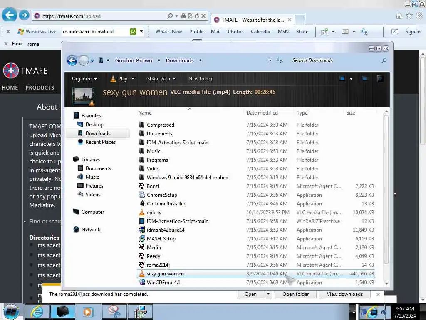Select the Bonzi agent file icon

141,186
